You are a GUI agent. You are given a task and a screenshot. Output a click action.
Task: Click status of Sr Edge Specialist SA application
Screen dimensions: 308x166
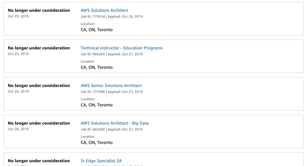(x=39, y=161)
